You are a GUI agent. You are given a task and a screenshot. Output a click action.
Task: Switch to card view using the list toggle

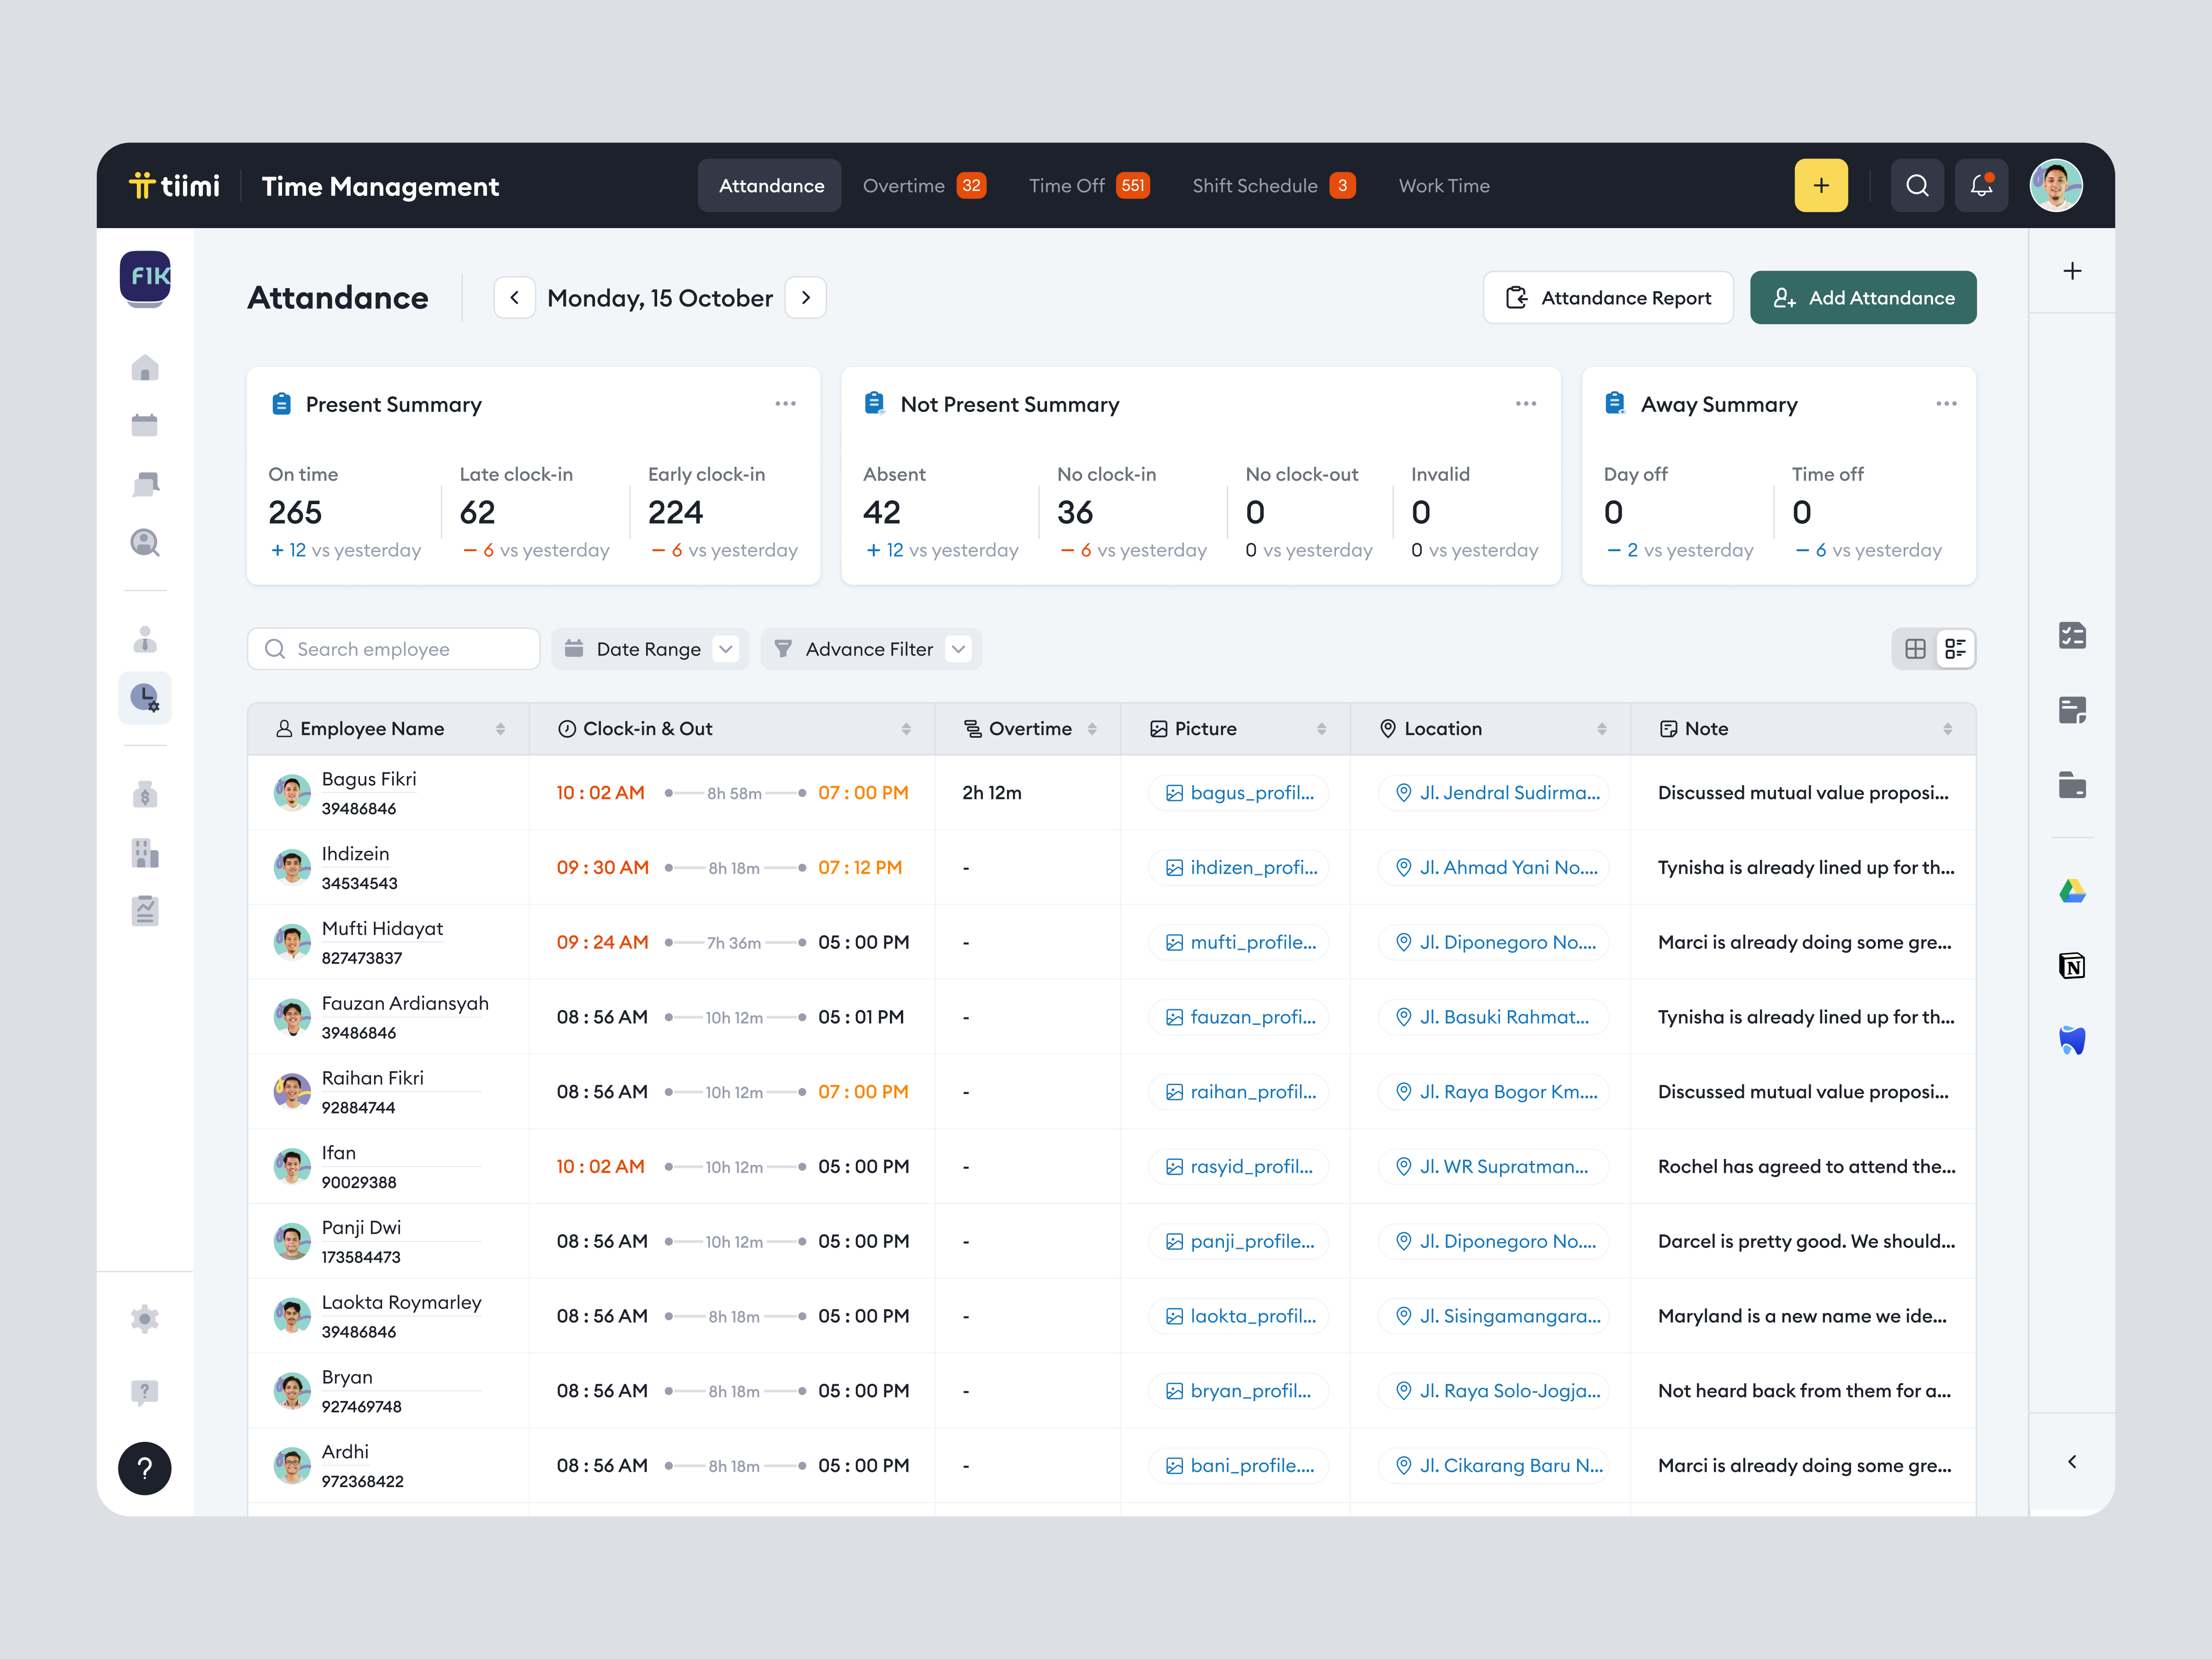coord(1956,648)
